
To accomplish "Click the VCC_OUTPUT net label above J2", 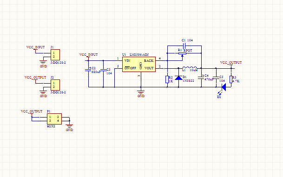I will click(35, 78).
